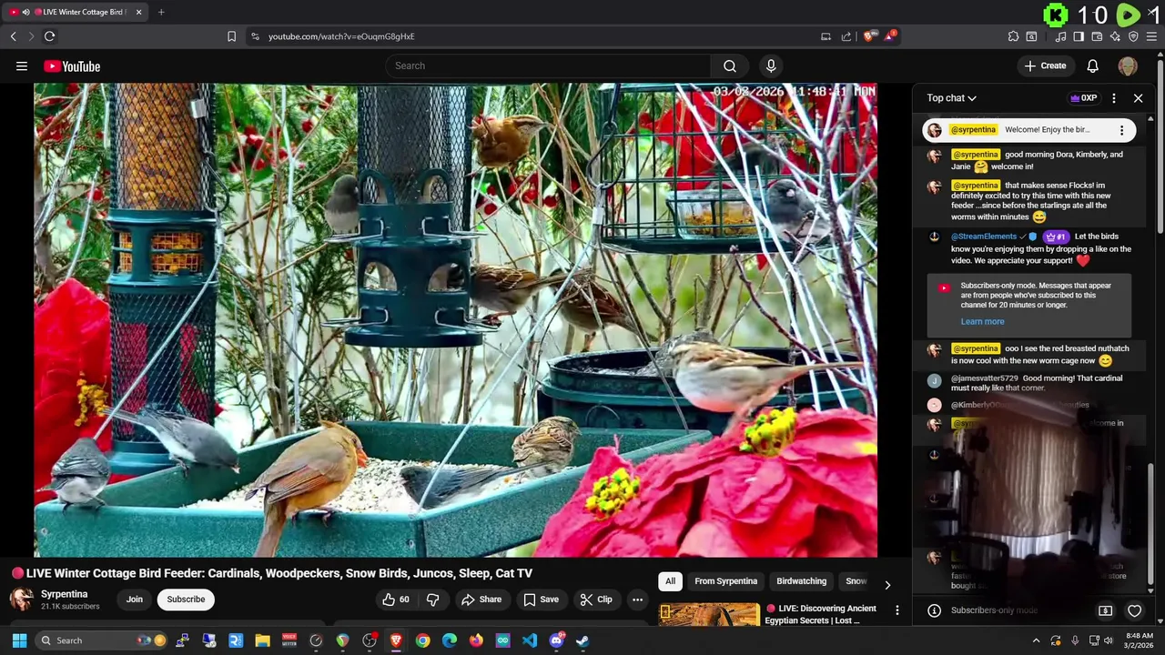This screenshot has height=655, width=1165.
Task: Mute the tab via speaker icon
Action: coord(25,12)
